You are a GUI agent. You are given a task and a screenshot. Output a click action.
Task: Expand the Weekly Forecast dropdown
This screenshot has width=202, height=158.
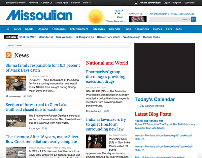coord(116,22)
